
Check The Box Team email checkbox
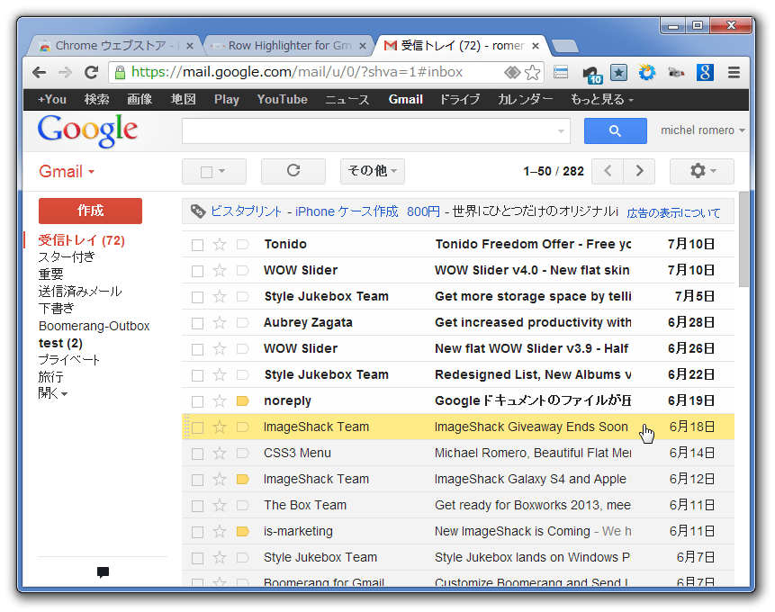(x=197, y=506)
